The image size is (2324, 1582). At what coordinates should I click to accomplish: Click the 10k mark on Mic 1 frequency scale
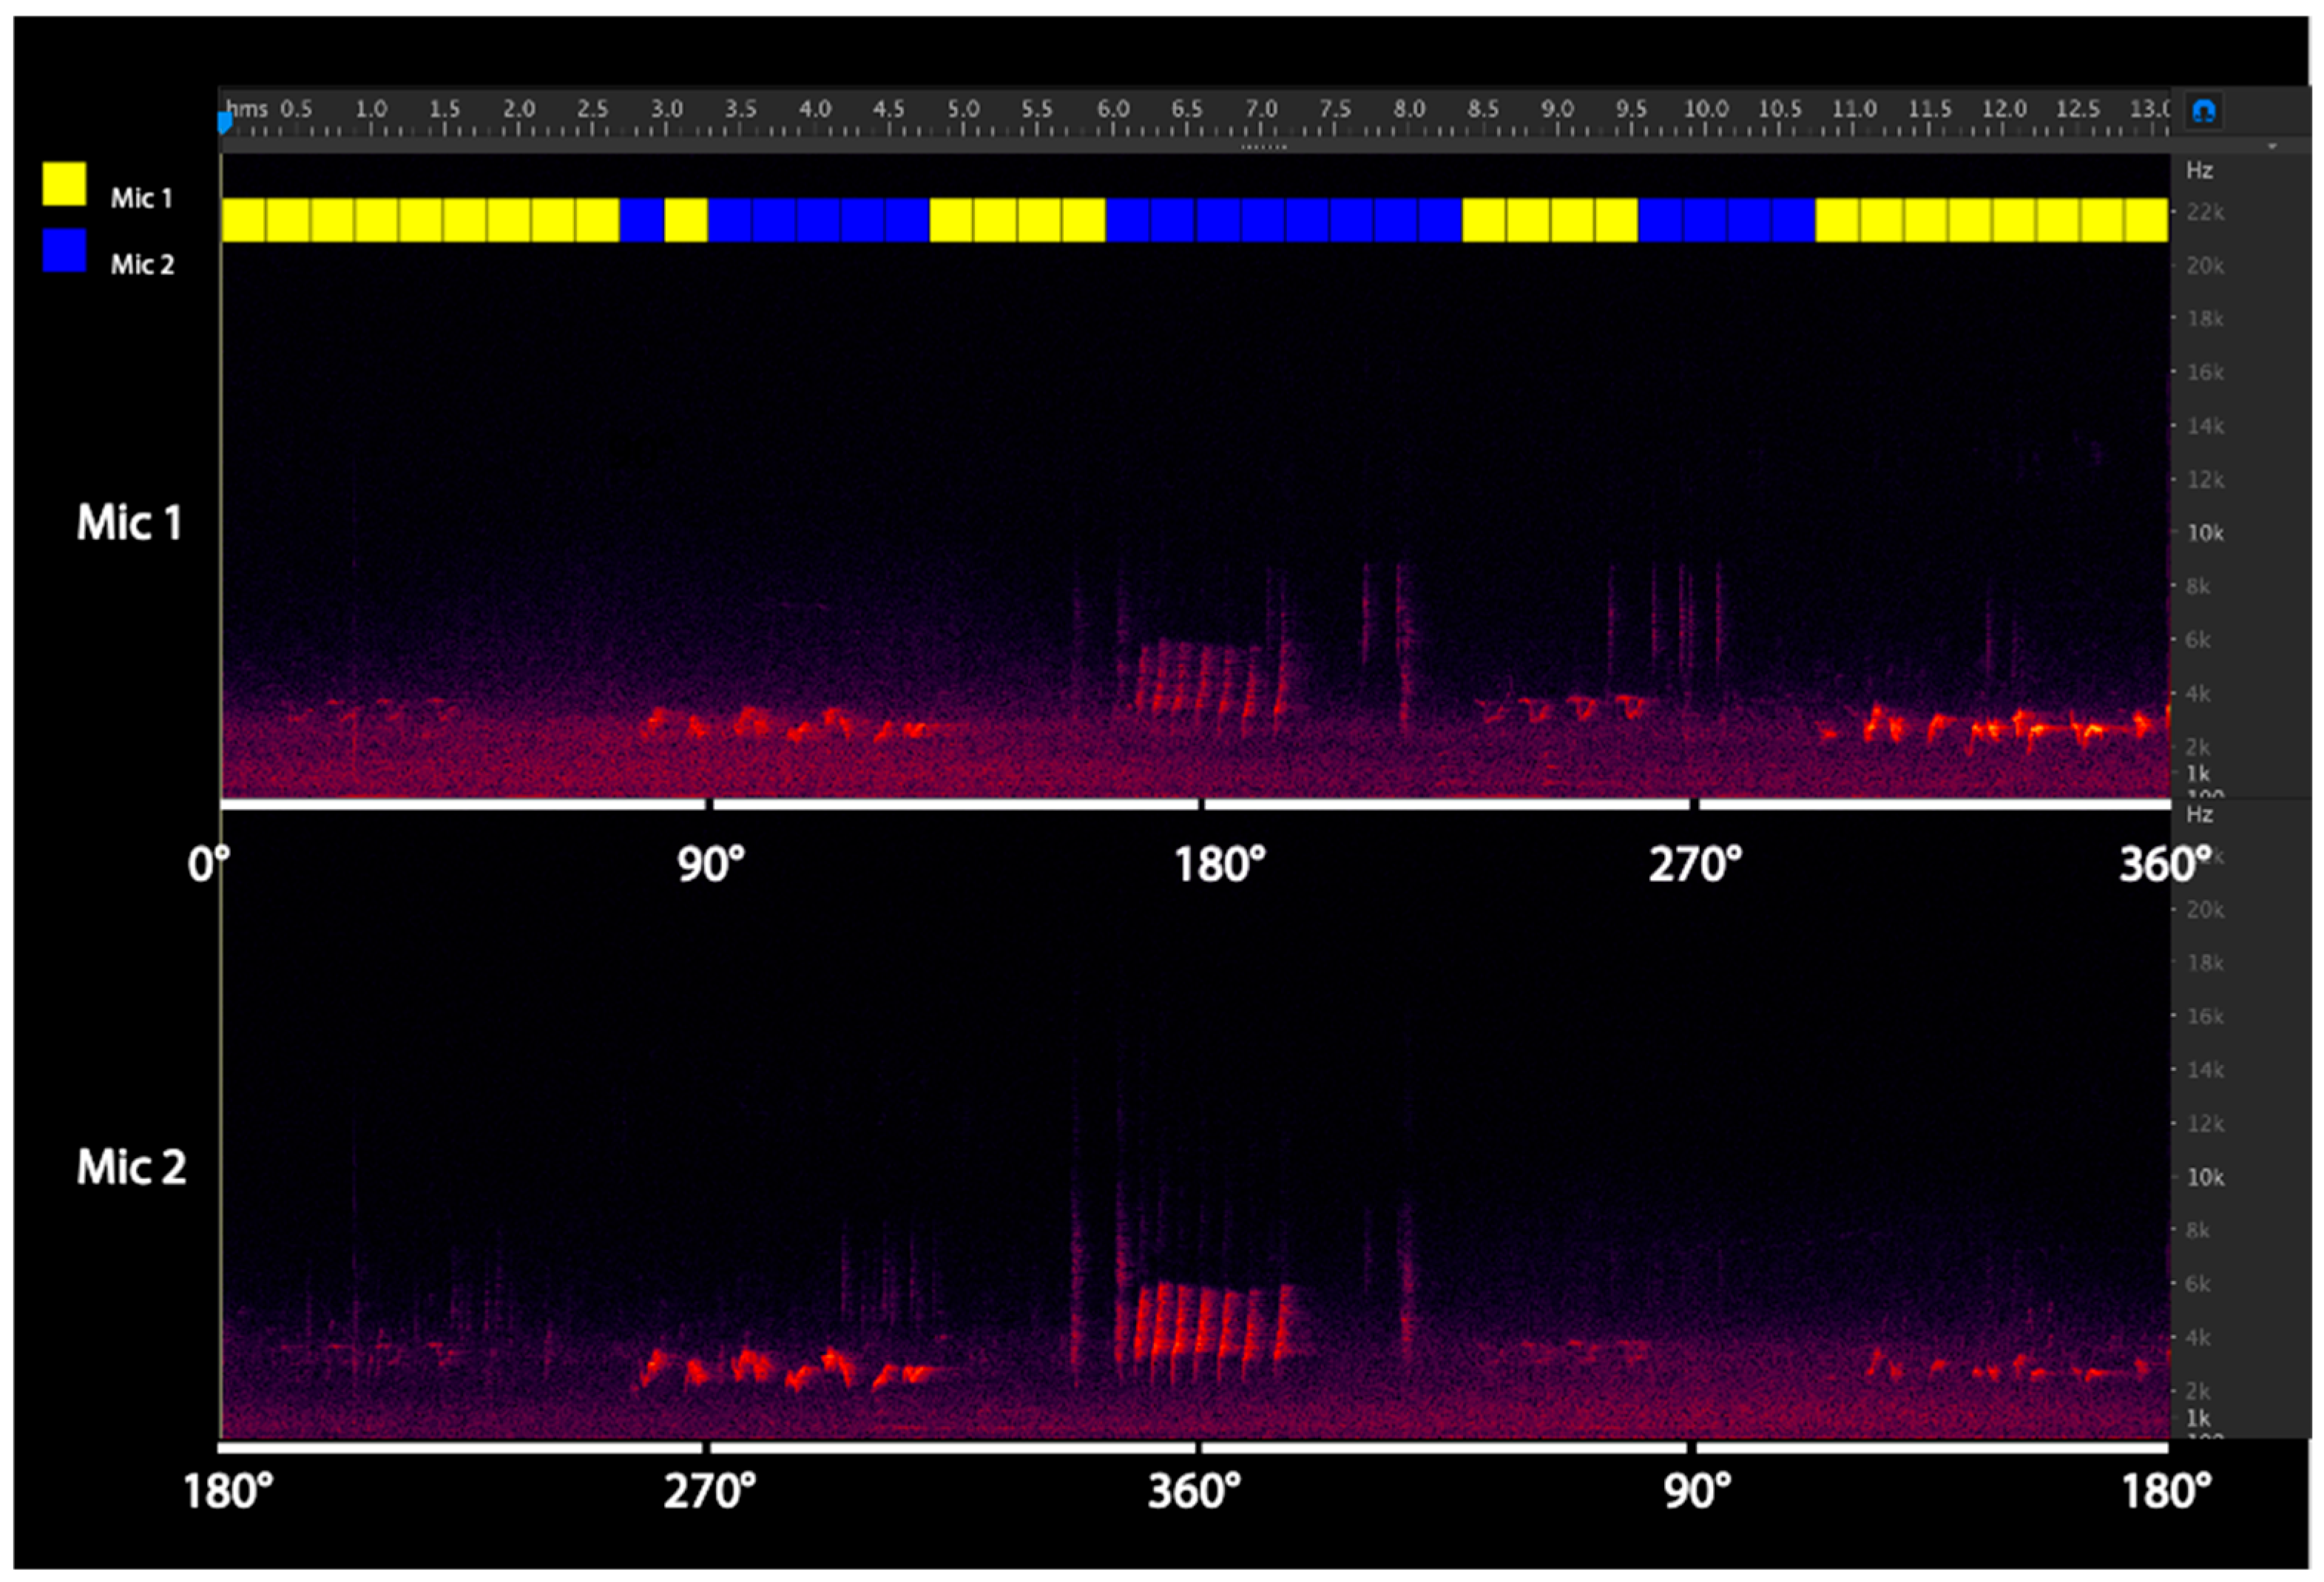[x=2205, y=533]
